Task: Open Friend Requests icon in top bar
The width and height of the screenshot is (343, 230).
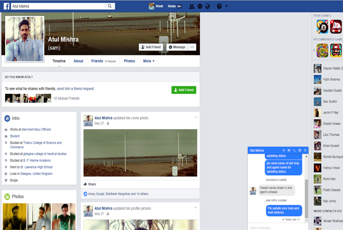Action: (192, 6)
